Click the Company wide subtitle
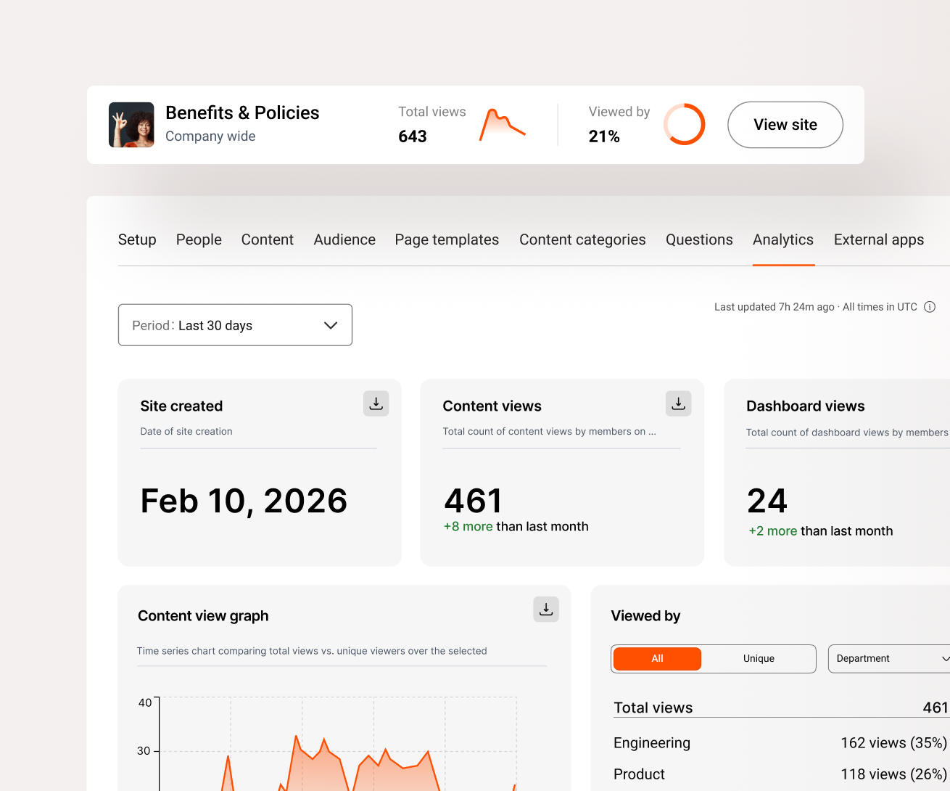 [210, 136]
